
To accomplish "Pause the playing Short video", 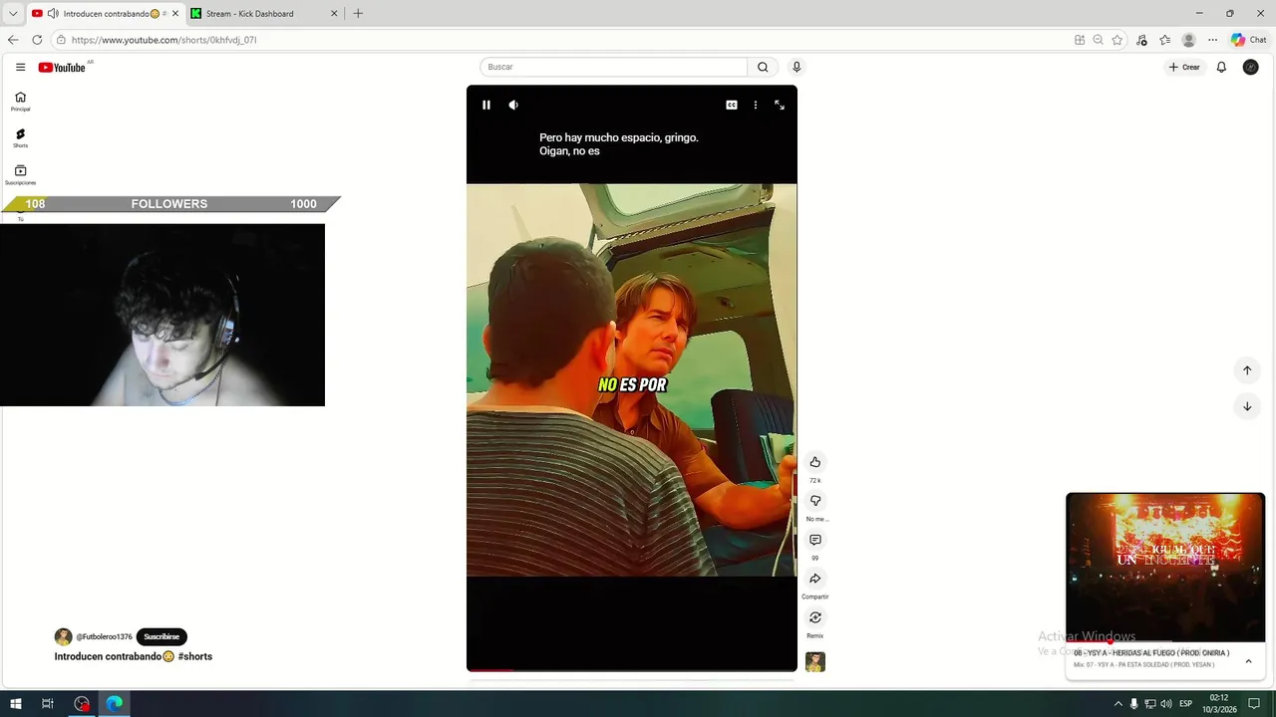I will coord(486,105).
